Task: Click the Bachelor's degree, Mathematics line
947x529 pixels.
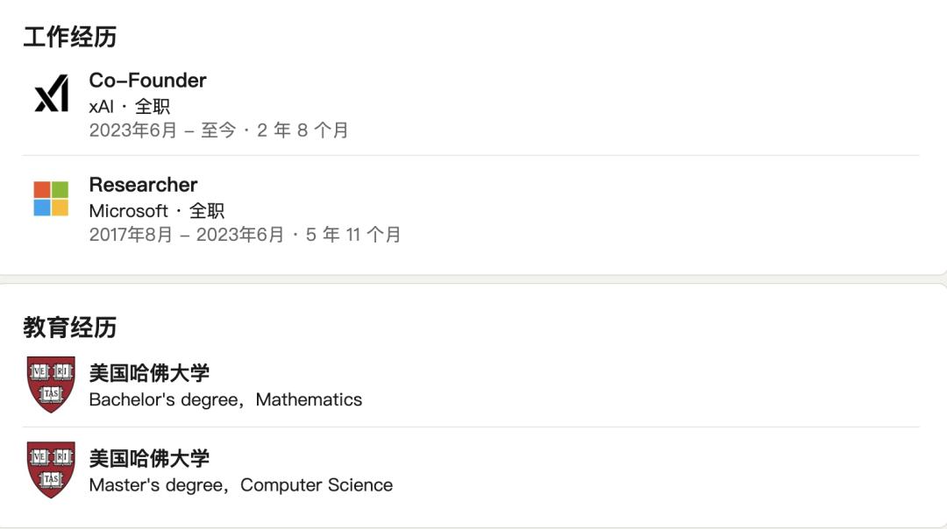Action: [x=225, y=400]
